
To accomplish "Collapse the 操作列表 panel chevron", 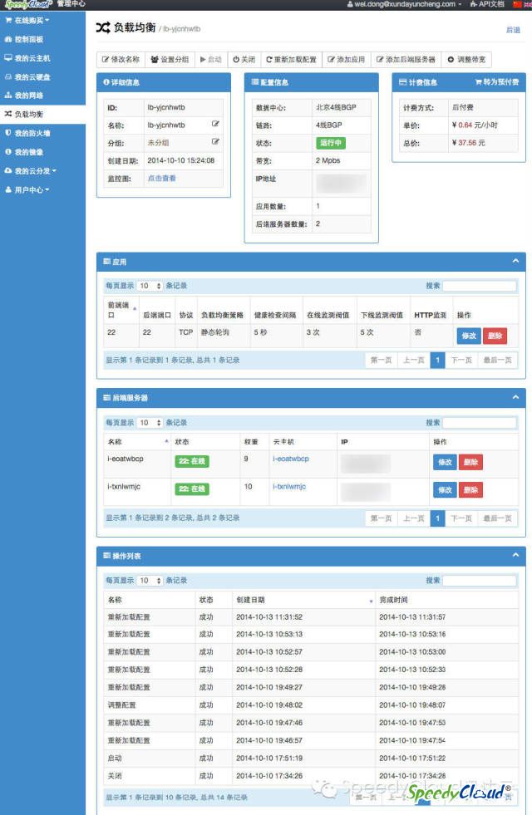I will (515, 555).
